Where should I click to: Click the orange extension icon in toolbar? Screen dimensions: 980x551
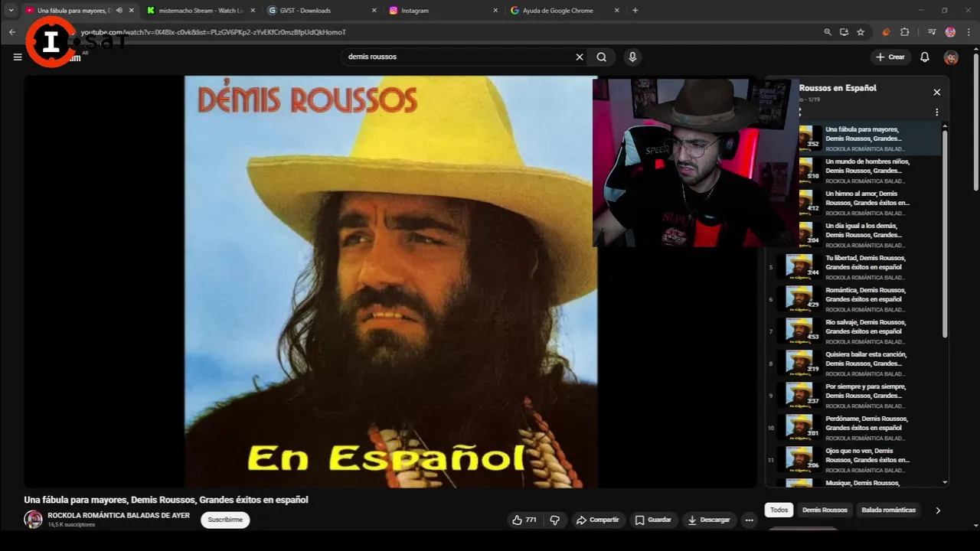pyautogui.click(x=886, y=32)
